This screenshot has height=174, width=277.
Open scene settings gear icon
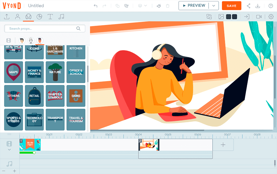271,16
